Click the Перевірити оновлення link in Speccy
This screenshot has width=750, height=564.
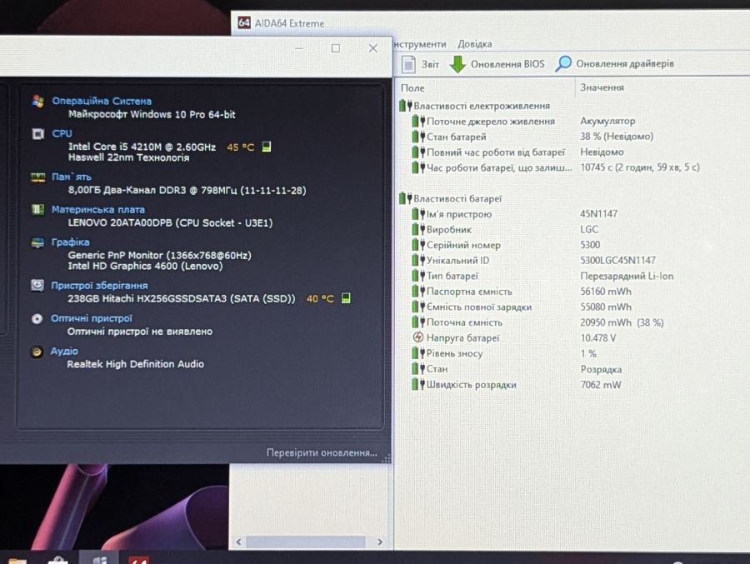tap(322, 452)
